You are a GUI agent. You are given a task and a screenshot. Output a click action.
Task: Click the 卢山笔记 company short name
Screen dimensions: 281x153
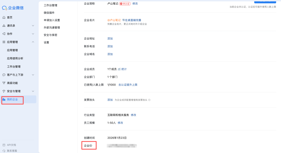tap(113, 4)
